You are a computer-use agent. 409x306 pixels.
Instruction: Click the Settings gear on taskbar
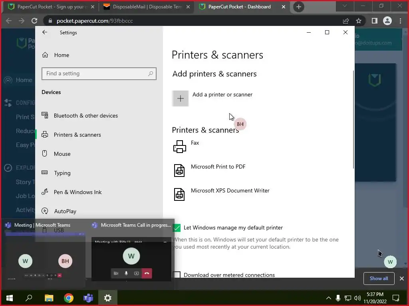(108, 298)
